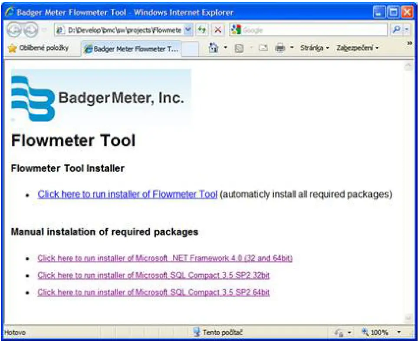Go to the Home page icon
Image resolution: width=418 pixels, height=341 pixels.
pos(214,48)
